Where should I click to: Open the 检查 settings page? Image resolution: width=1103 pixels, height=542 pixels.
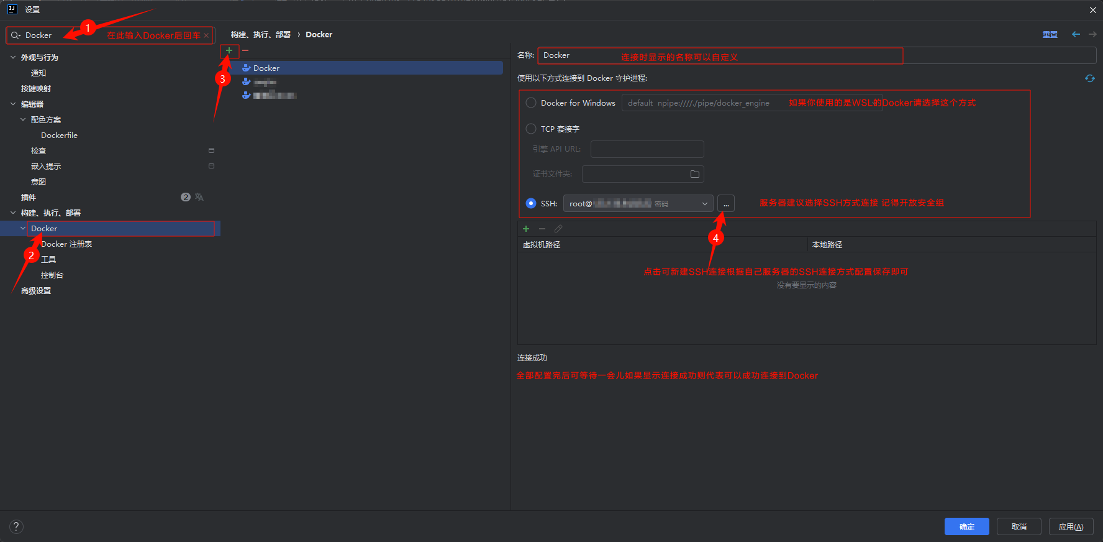click(39, 150)
